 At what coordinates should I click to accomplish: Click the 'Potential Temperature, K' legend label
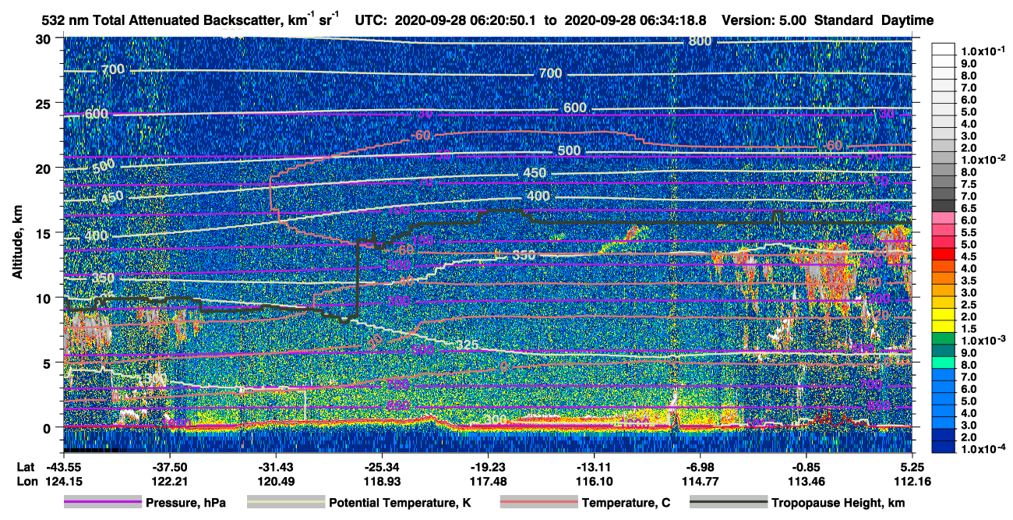400,504
